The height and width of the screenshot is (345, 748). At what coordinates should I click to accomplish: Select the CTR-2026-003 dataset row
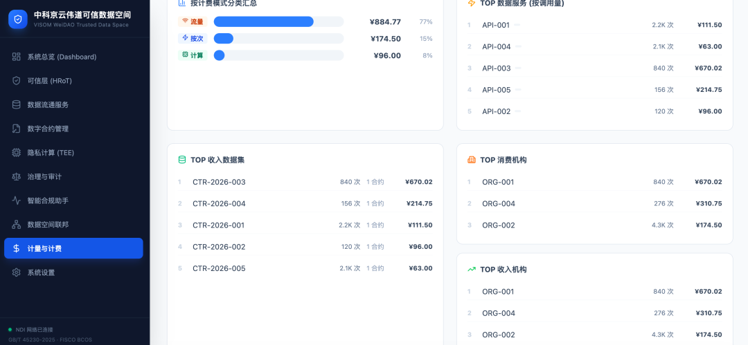coord(305,182)
